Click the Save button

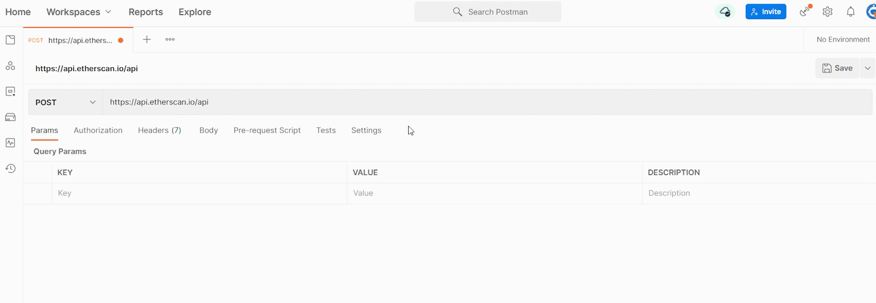coord(837,68)
